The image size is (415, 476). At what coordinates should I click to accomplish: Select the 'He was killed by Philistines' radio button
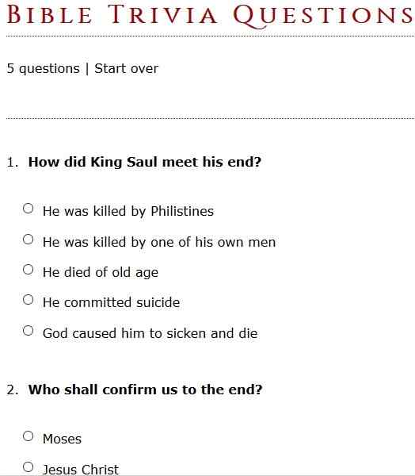tap(29, 209)
